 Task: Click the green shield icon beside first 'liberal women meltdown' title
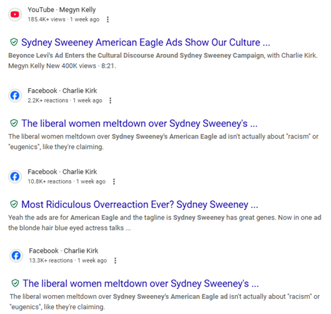[14, 123]
